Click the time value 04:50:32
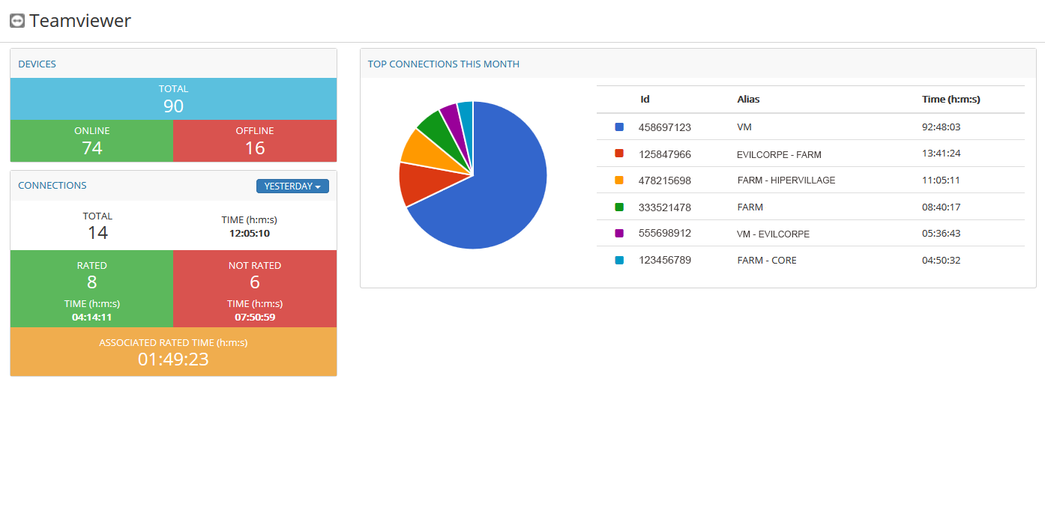The width and height of the screenshot is (1045, 510). 941,261
